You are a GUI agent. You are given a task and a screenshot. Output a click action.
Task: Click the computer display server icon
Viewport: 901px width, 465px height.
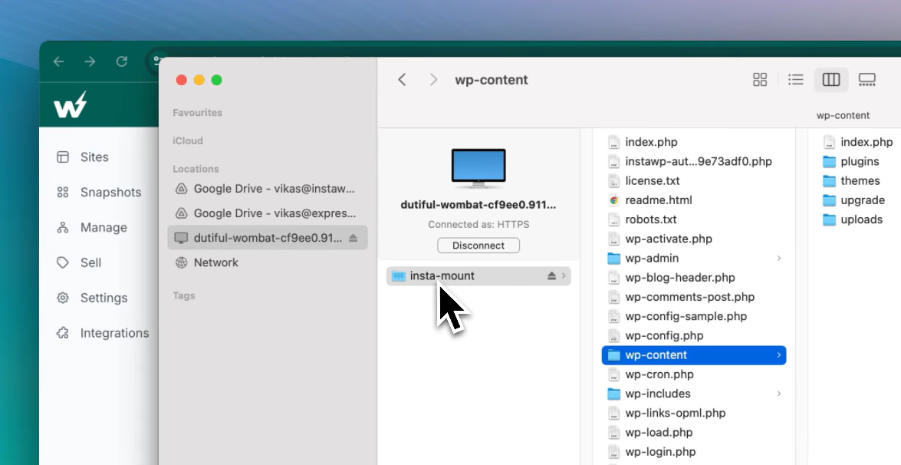click(478, 168)
